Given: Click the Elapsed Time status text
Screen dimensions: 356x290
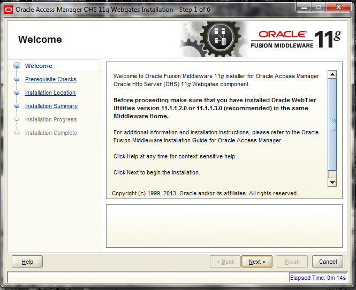Looking at the screenshot, I should 318,278.
